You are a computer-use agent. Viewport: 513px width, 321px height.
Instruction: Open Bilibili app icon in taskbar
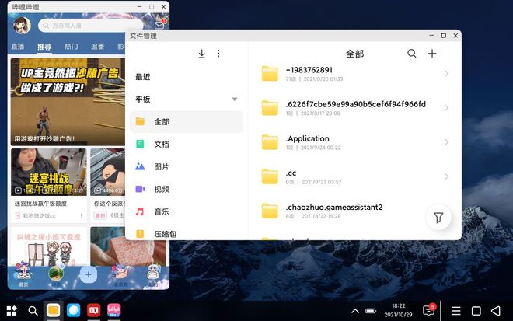(113, 311)
